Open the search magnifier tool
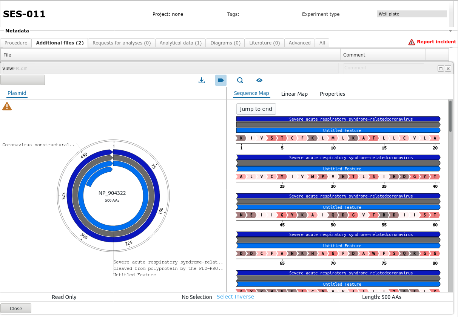Screen dimensions: 458x317 240,80
